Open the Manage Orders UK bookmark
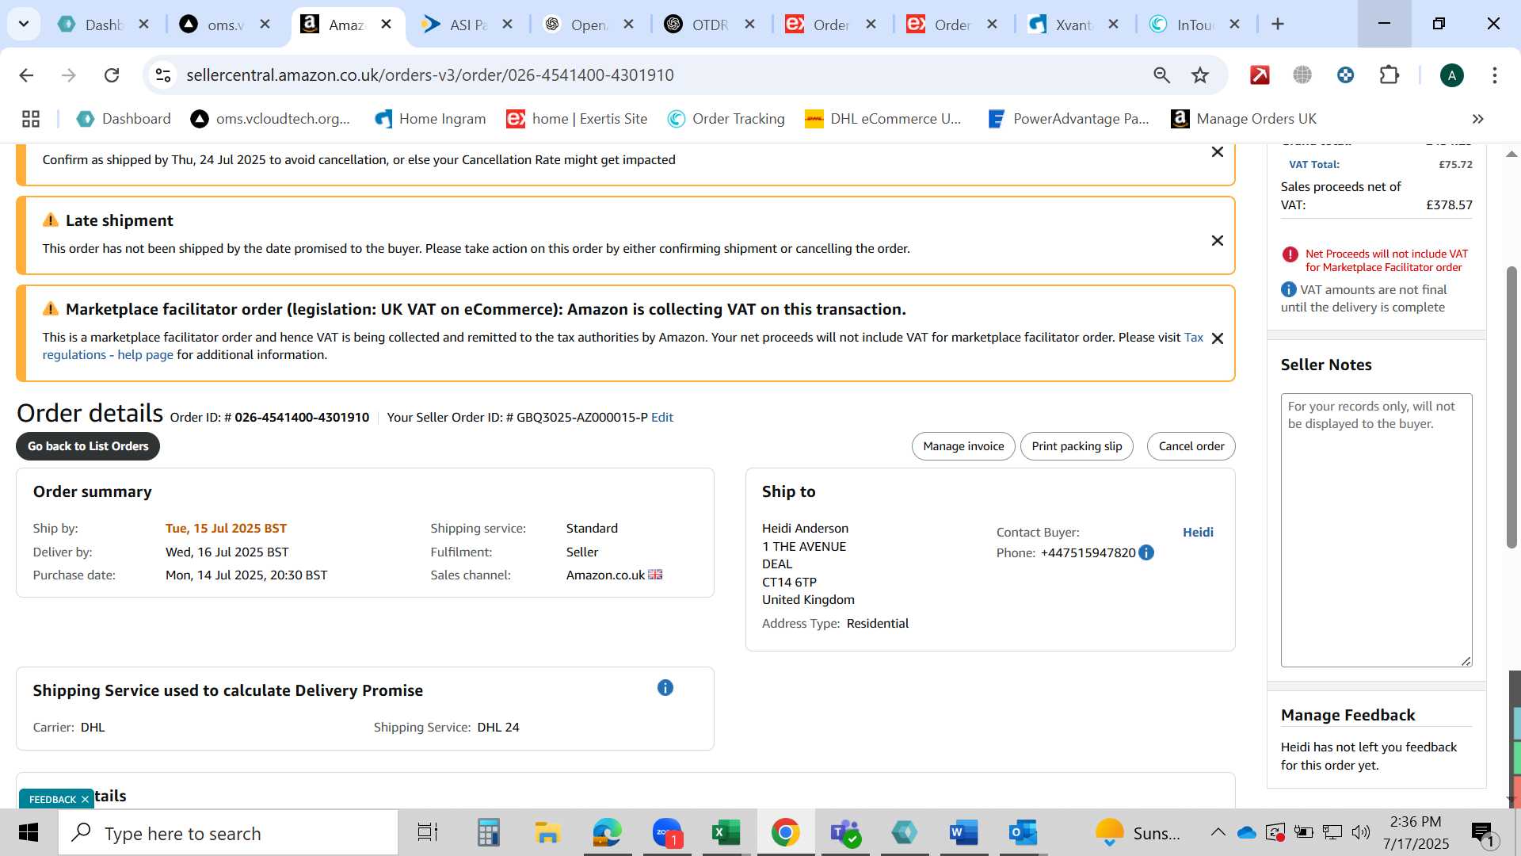 tap(1244, 119)
